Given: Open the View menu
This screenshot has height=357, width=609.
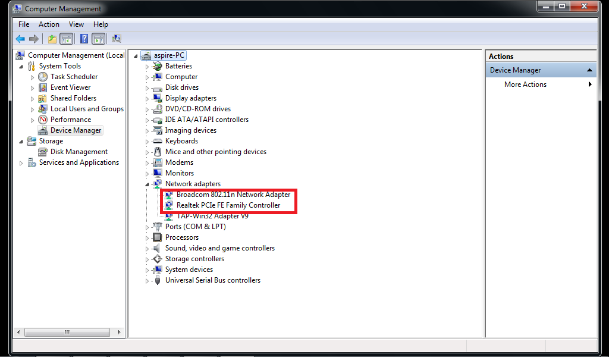Looking at the screenshot, I should (x=76, y=24).
